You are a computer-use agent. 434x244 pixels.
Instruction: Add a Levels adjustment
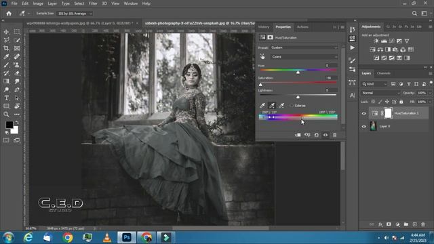[x=384, y=41]
